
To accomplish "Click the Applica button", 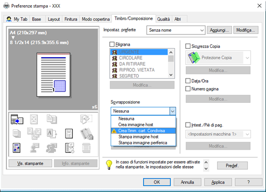I will 218,182.
